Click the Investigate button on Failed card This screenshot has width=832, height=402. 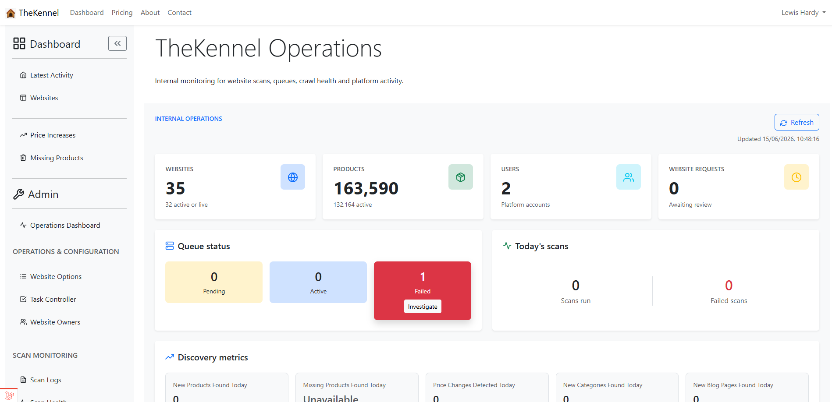click(423, 307)
